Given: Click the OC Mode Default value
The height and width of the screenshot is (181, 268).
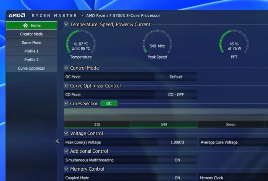Looking at the screenshot, I should coord(176,77).
